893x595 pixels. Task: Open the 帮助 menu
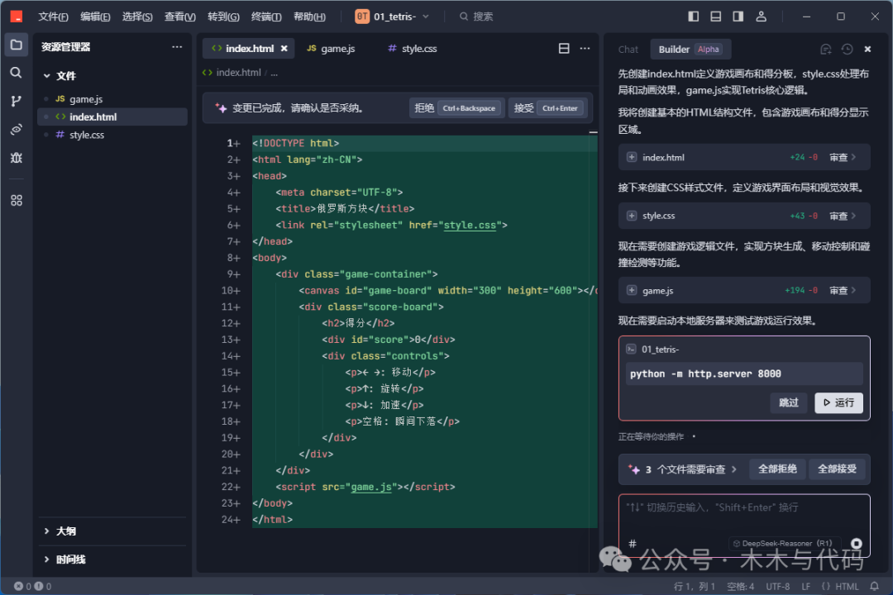tap(309, 17)
